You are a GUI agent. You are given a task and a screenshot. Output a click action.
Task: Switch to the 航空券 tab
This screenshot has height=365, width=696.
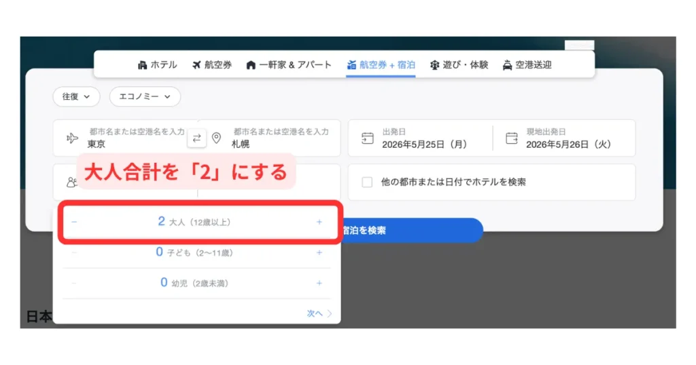(211, 65)
